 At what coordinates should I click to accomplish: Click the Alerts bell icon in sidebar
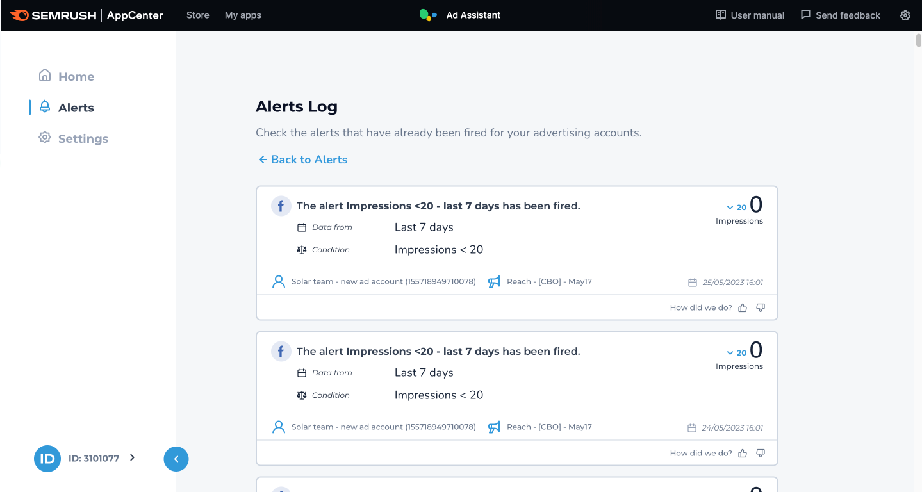coord(45,106)
